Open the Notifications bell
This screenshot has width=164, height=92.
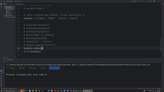163,4
